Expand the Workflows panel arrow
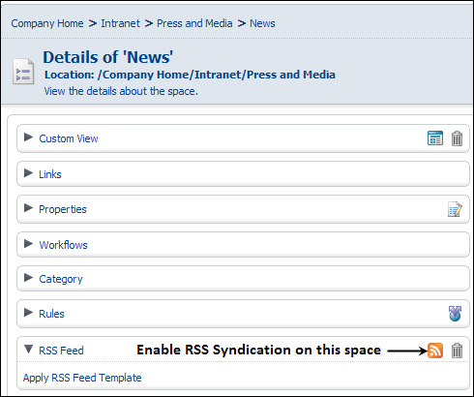 [28, 244]
